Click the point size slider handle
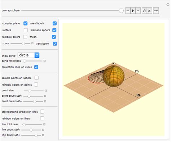The width and height of the screenshot is (171, 142). (x=30, y=91)
